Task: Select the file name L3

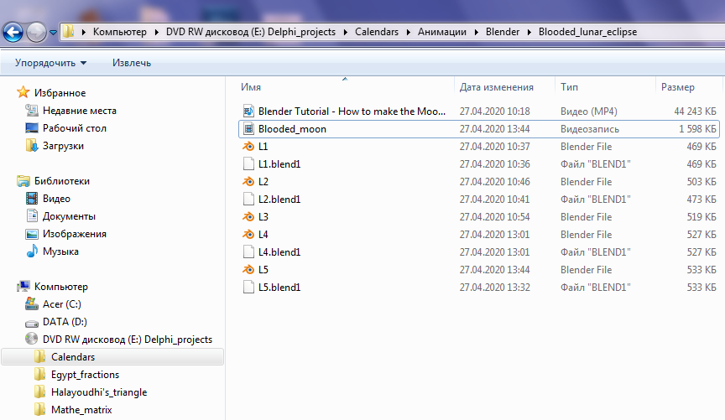Action: coord(263,216)
